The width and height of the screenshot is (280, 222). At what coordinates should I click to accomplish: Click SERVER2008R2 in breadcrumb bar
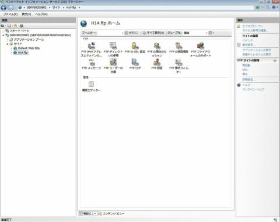(37, 8)
